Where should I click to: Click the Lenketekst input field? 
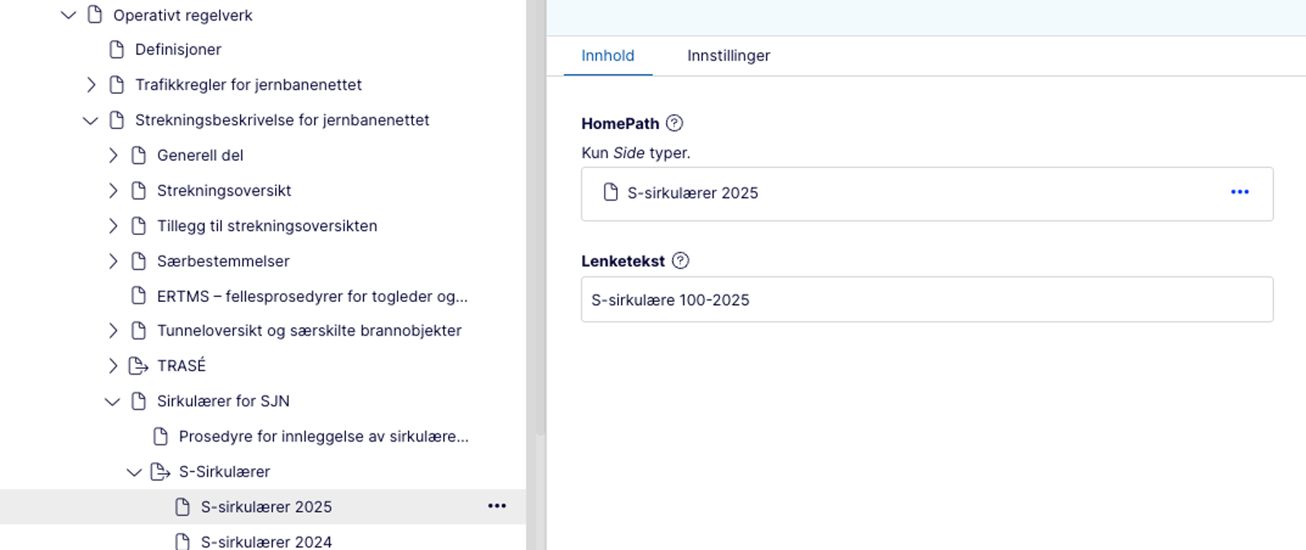click(x=926, y=299)
